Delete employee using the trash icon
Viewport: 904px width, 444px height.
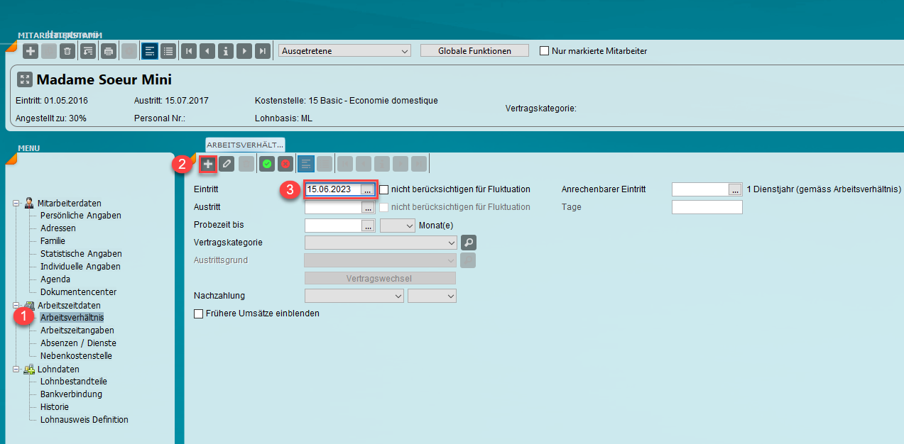tap(67, 51)
